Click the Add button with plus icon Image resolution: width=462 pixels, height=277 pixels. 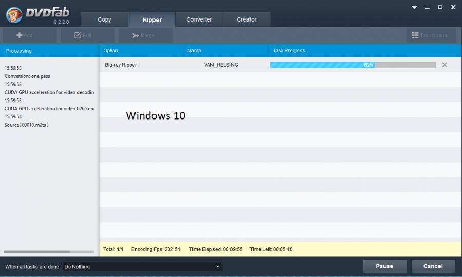(x=29, y=35)
